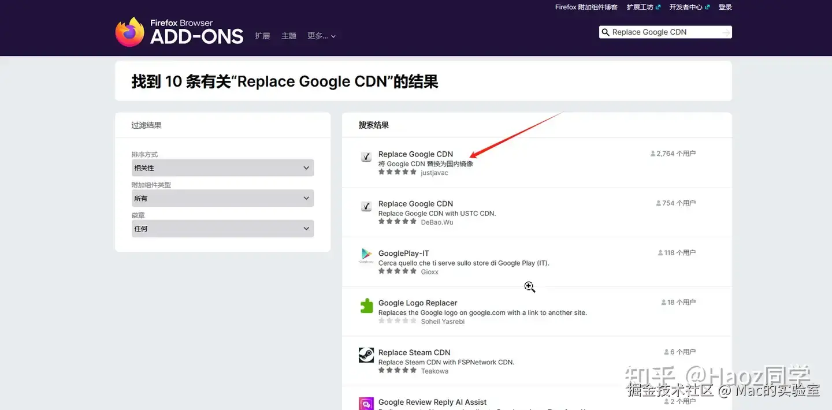Open the GooglePlay-IT result title
832x410 pixels.
tap(404, 254)
